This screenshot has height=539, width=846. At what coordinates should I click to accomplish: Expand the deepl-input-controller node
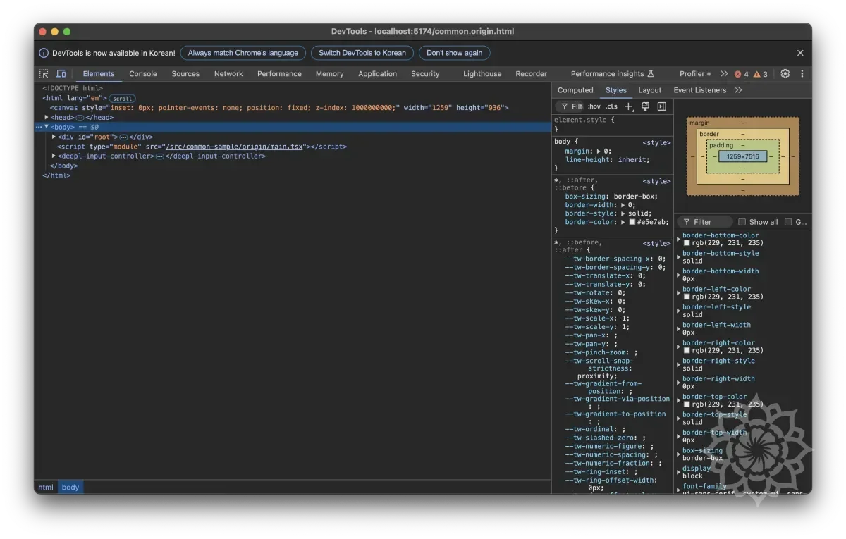[54, 156]
